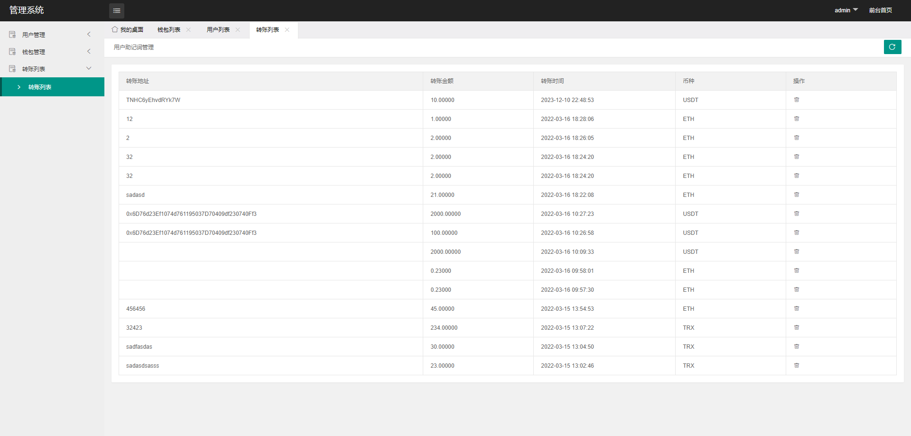Delete the transfer at 2022-03-16 10:27:23
Screen dimensions: 911x436
click(x=797, y=213)
